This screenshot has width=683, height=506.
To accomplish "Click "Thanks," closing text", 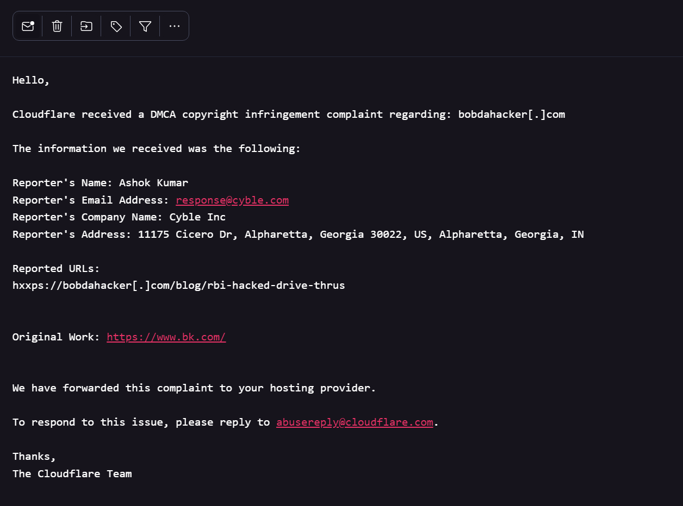I will coord(34,457).
